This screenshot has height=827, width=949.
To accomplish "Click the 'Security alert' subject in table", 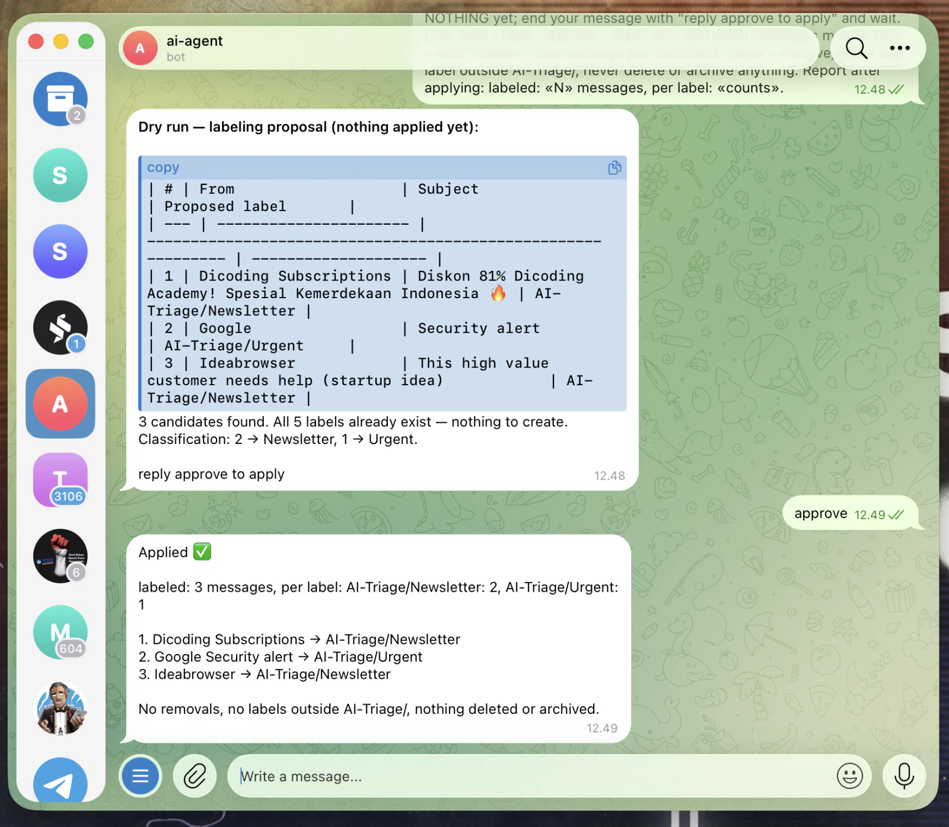I will [479, 328].
